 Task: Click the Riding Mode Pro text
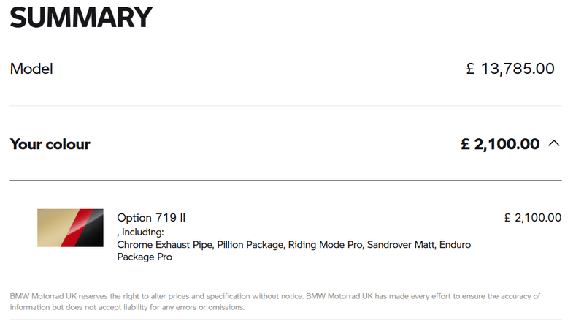pyautogui.click(x=326, y=244)
